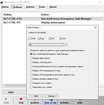This screenshot has width=104, height=105.
Task: Close the WhySoSlow main window
Action: tap(100, 2)
